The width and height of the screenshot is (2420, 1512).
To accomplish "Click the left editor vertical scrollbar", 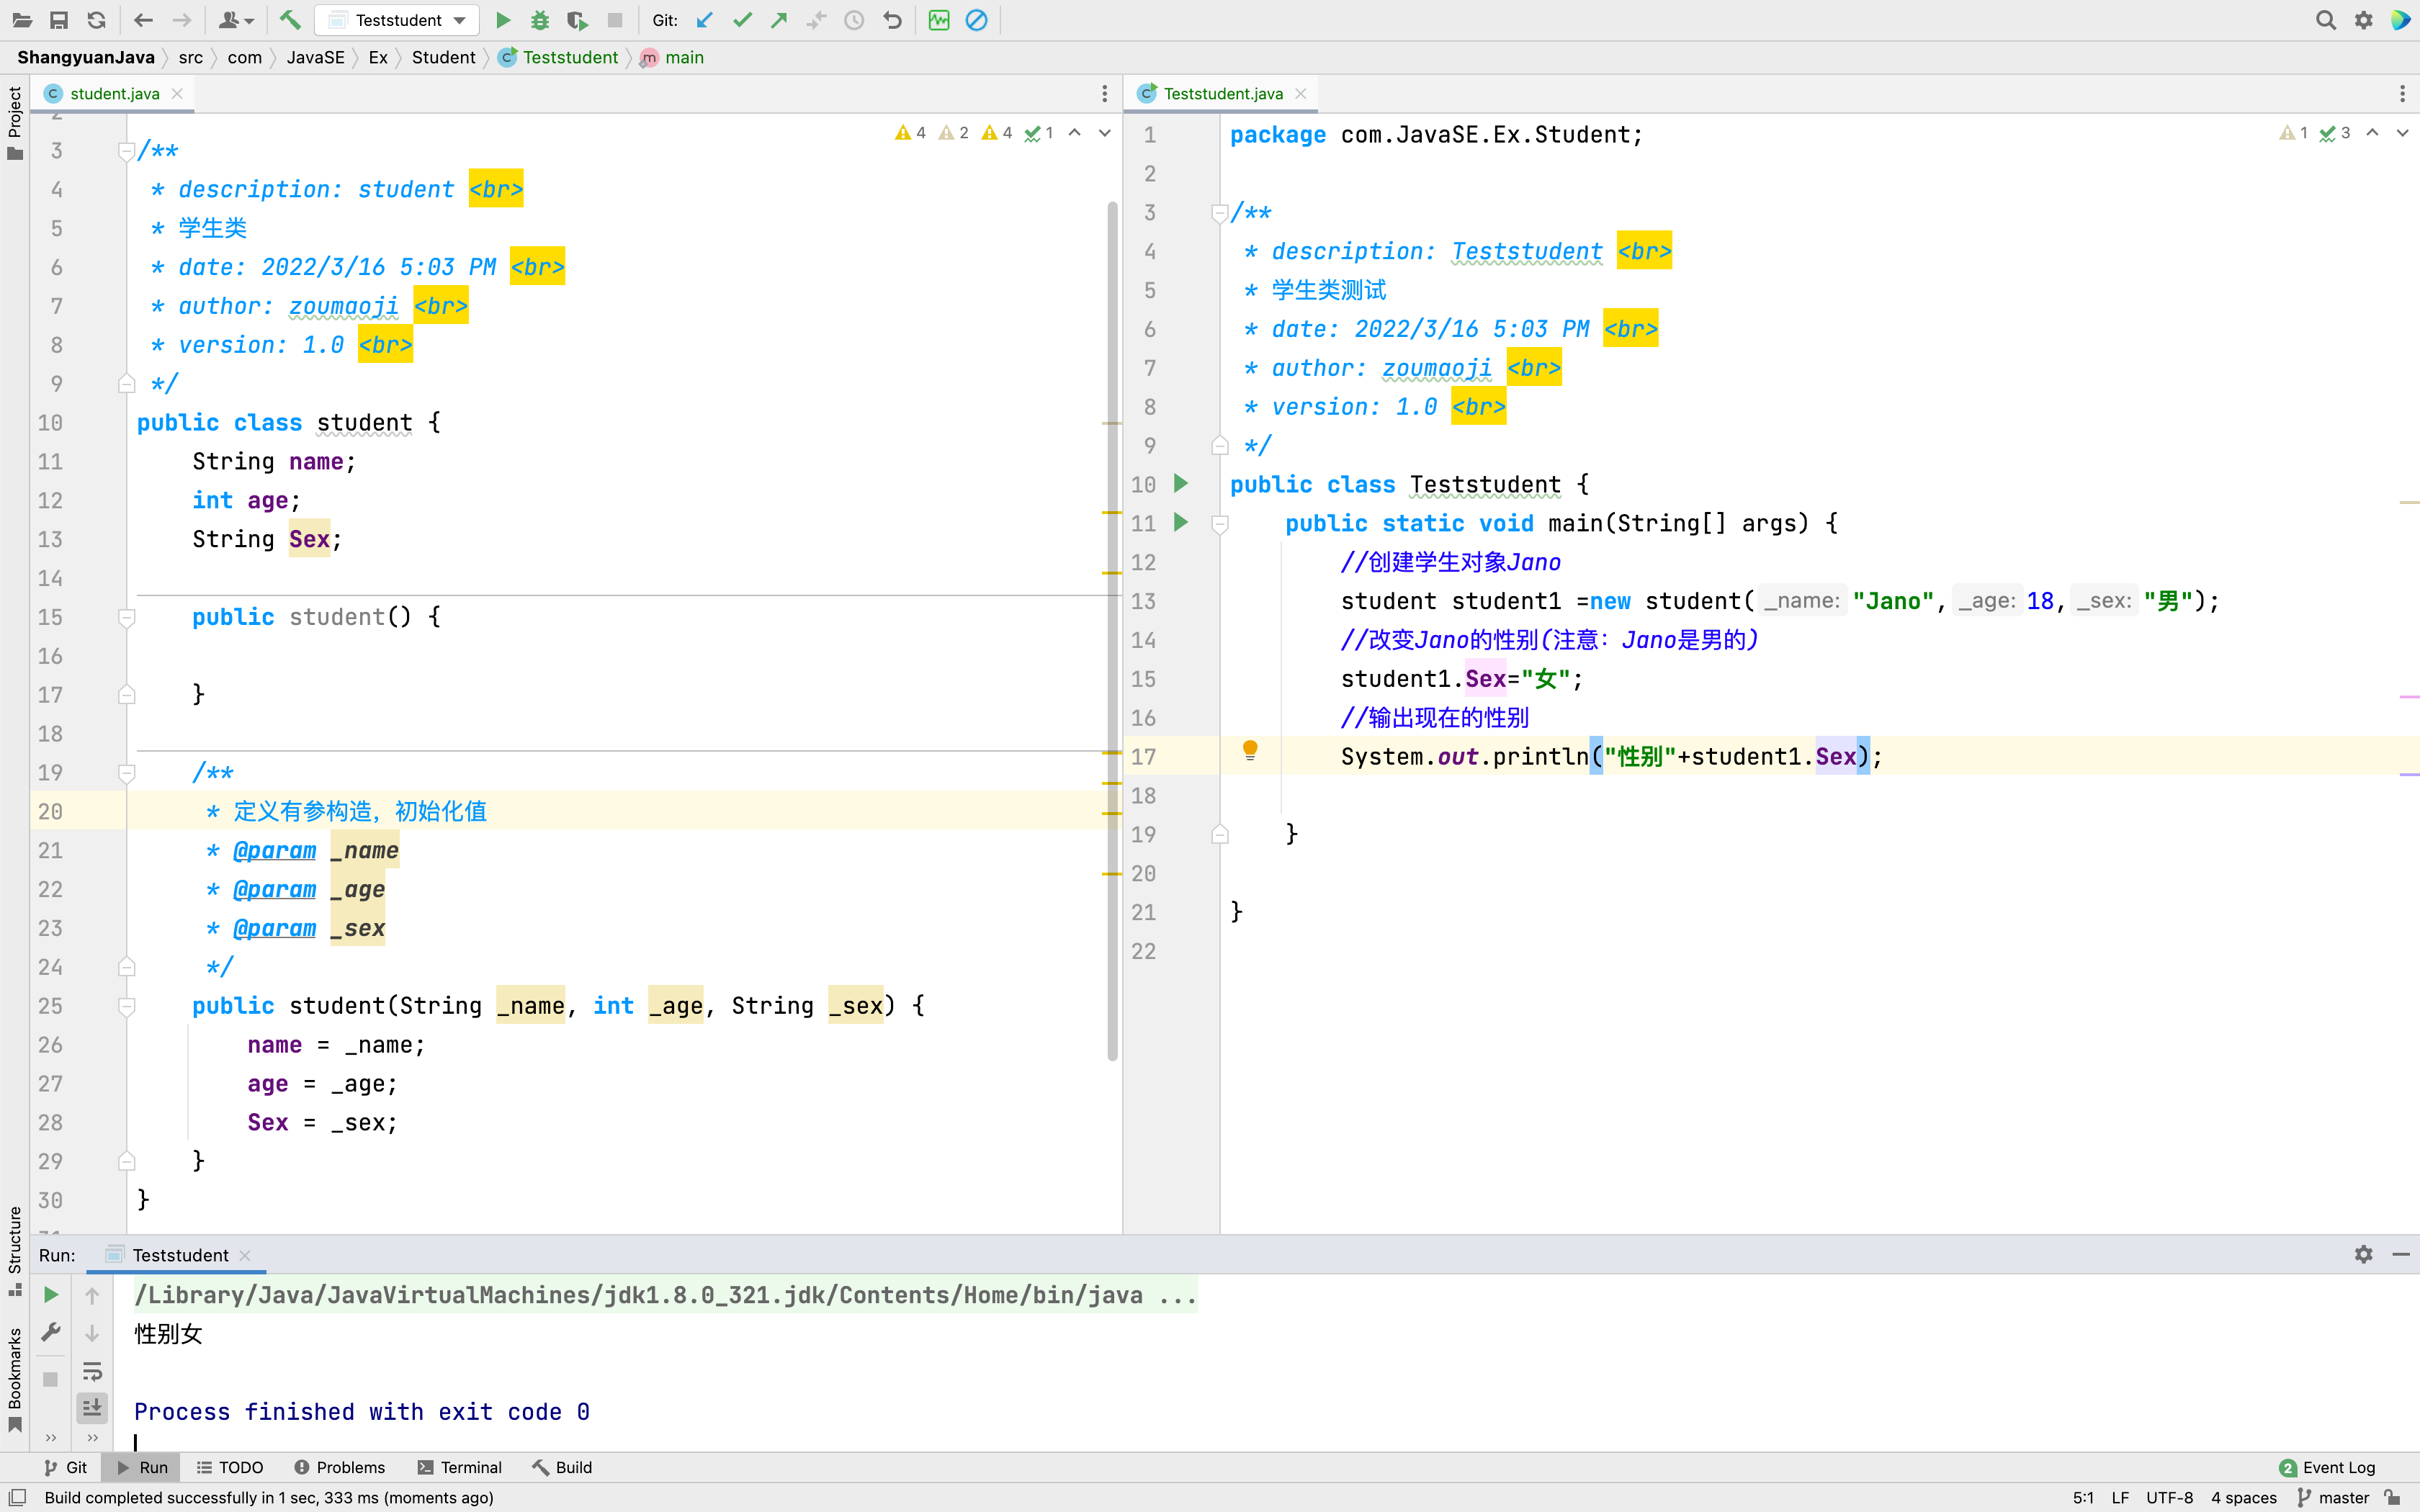I will pyautogui.click(x=1112, y=630).
